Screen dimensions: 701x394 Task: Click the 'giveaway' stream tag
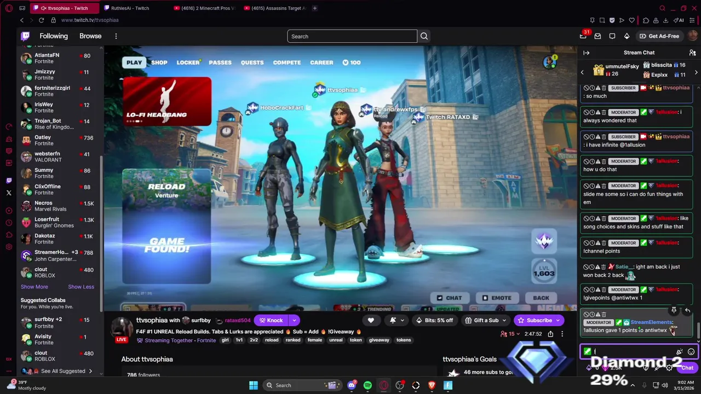click(379, 340)
